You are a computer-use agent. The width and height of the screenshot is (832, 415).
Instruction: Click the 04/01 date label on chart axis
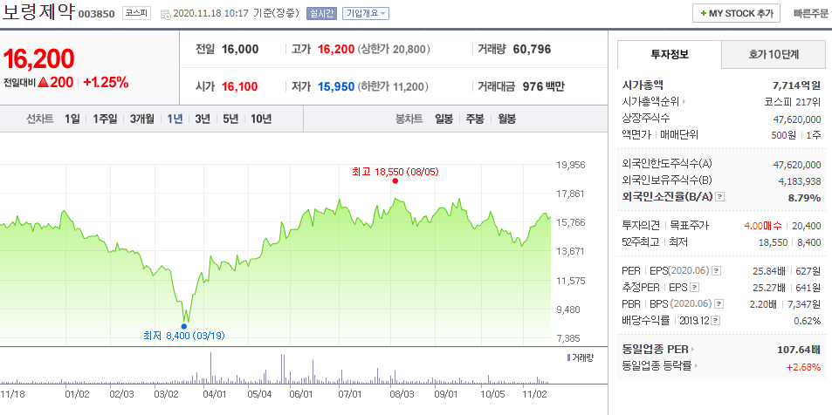(215, 394)
